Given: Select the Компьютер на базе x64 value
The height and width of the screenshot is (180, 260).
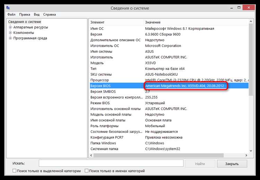Looking at the screenshot, I should point(165,69).
